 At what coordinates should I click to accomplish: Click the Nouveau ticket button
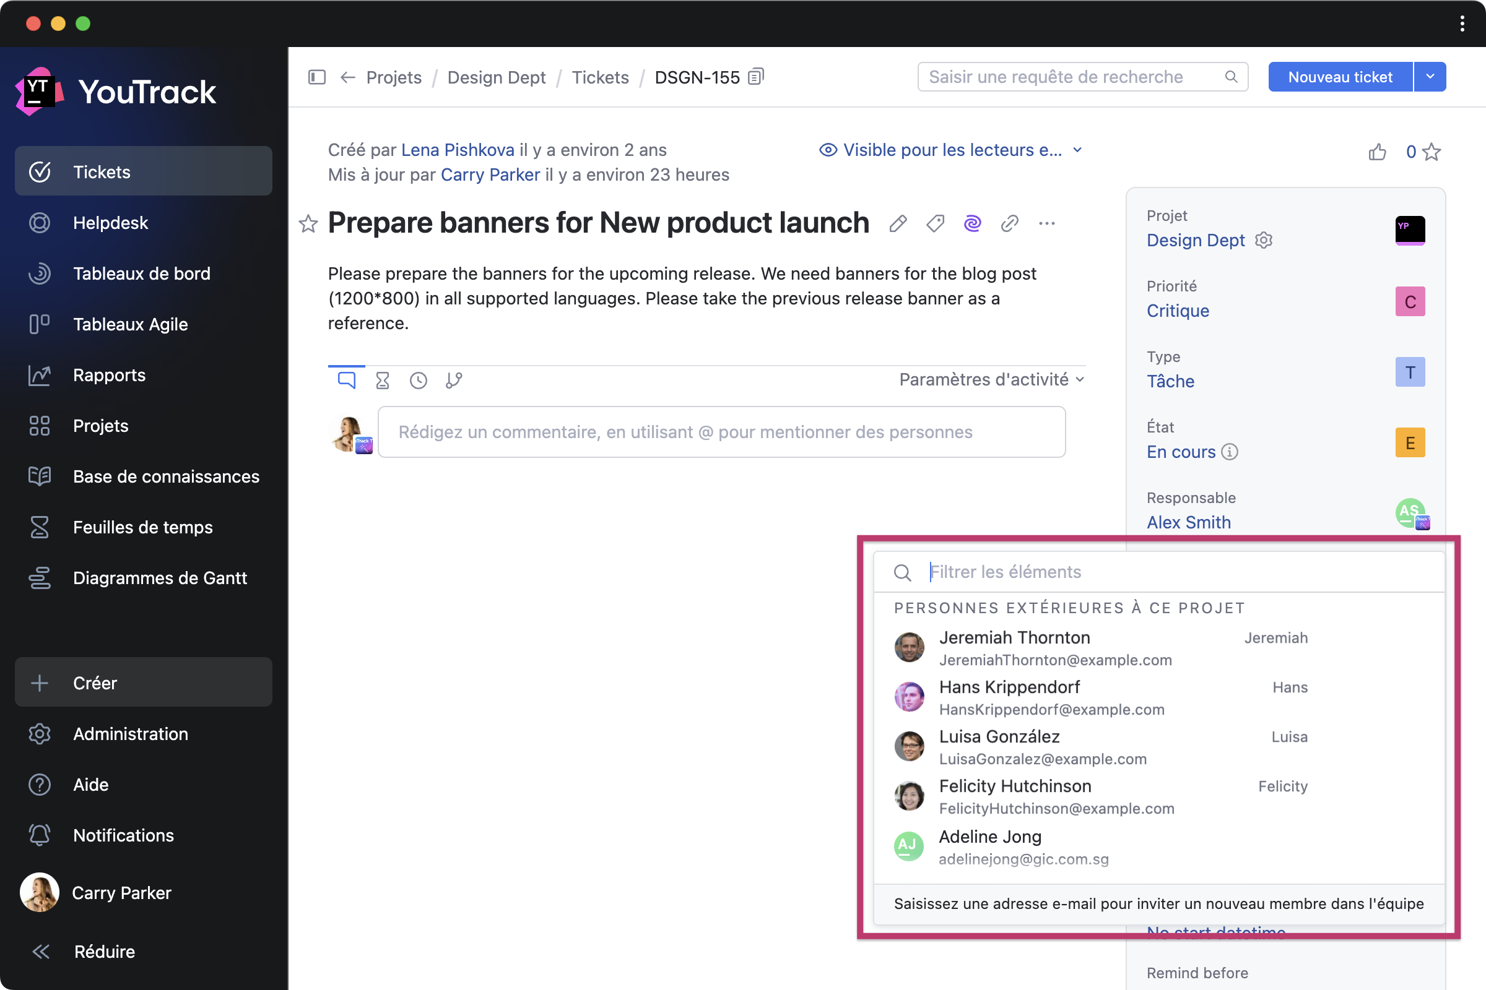coord(1339,77)
